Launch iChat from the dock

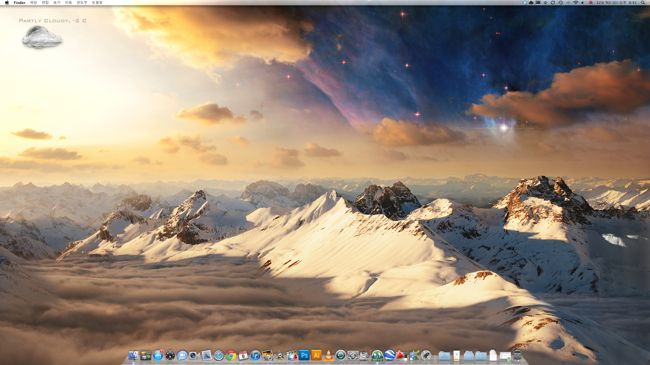click(182, 356)
